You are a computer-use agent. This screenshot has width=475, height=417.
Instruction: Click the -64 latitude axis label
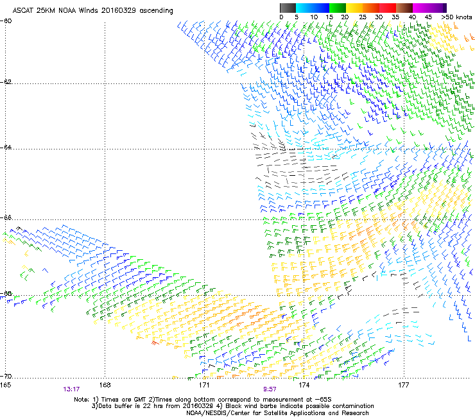pos(6,147)
